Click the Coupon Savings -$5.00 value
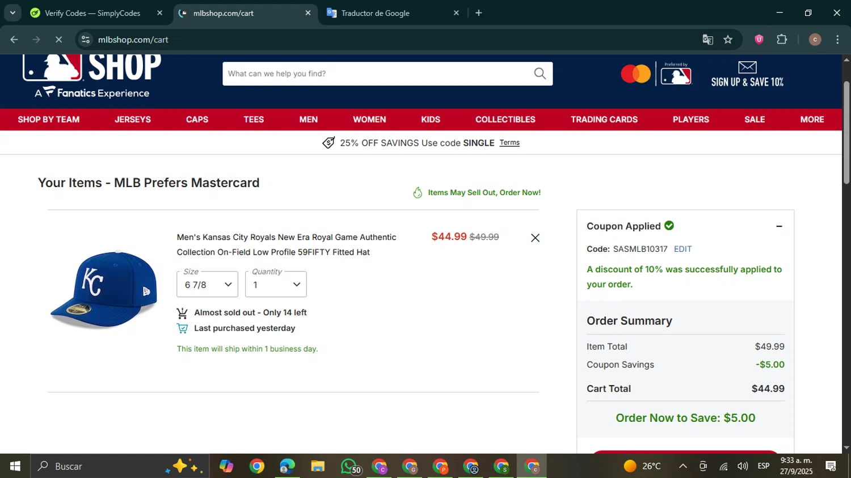 pyautogui.click(x=770, y=365)
